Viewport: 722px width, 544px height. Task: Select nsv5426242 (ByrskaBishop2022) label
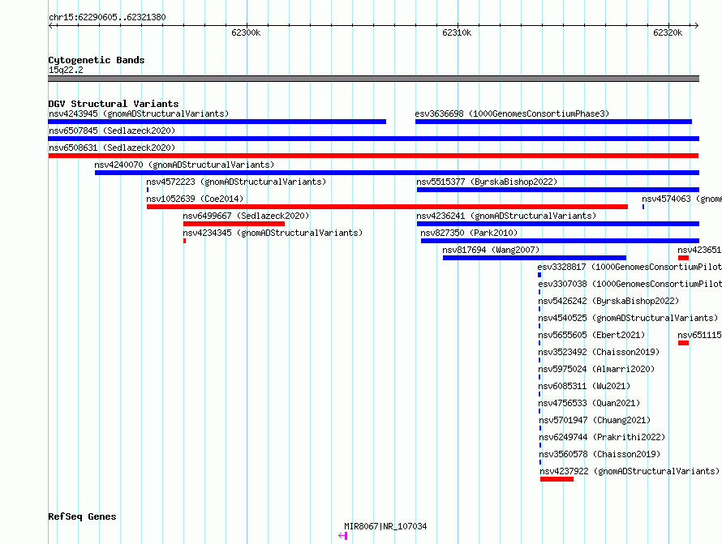[608, 301]
